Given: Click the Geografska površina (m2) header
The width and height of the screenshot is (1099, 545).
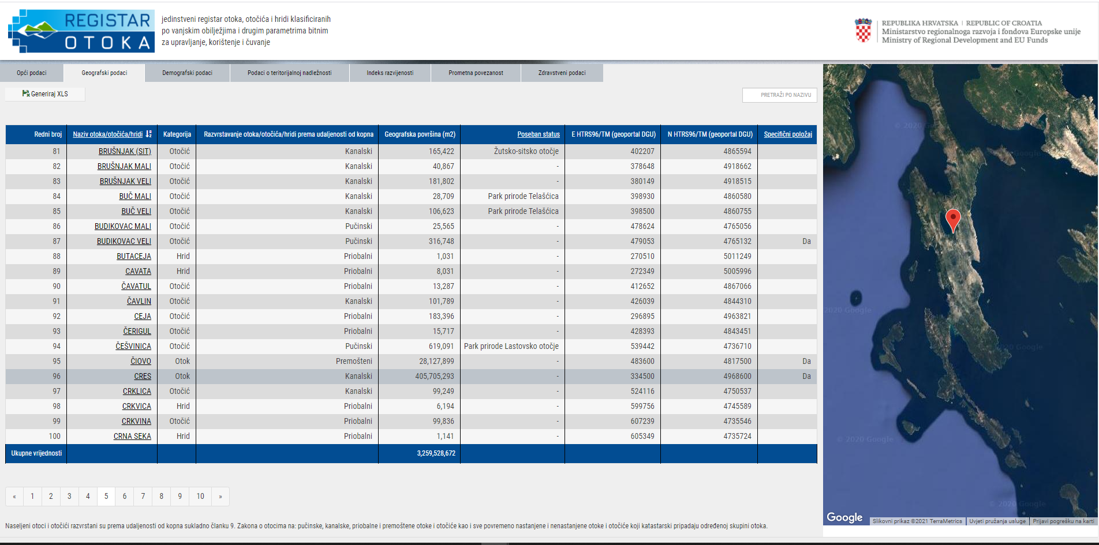Looking at the screenshot, I should (420, 134).
